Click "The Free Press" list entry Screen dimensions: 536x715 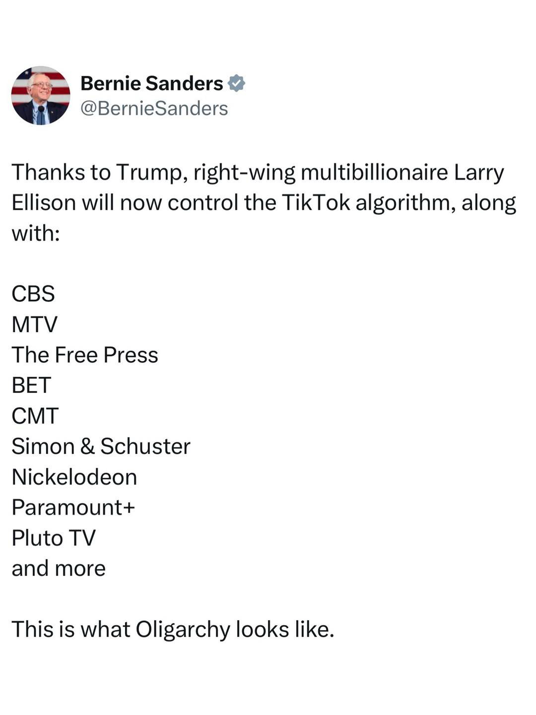85,355
